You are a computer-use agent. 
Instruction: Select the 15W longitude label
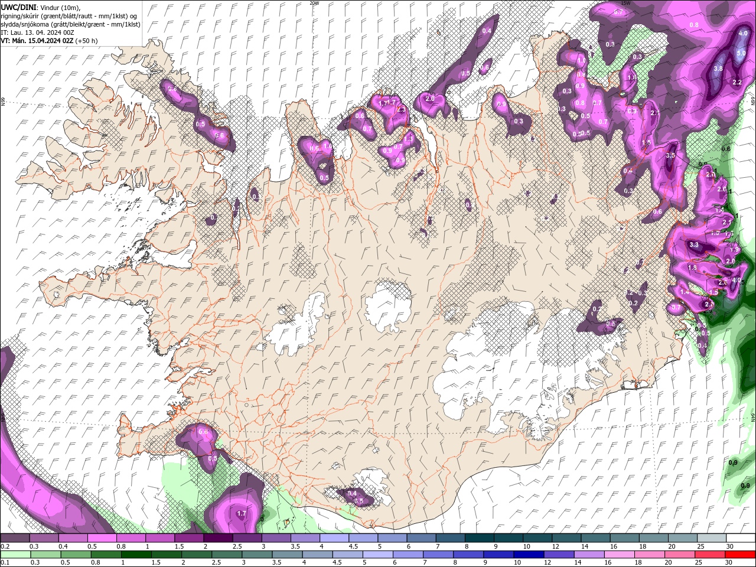tap(625, 3)
